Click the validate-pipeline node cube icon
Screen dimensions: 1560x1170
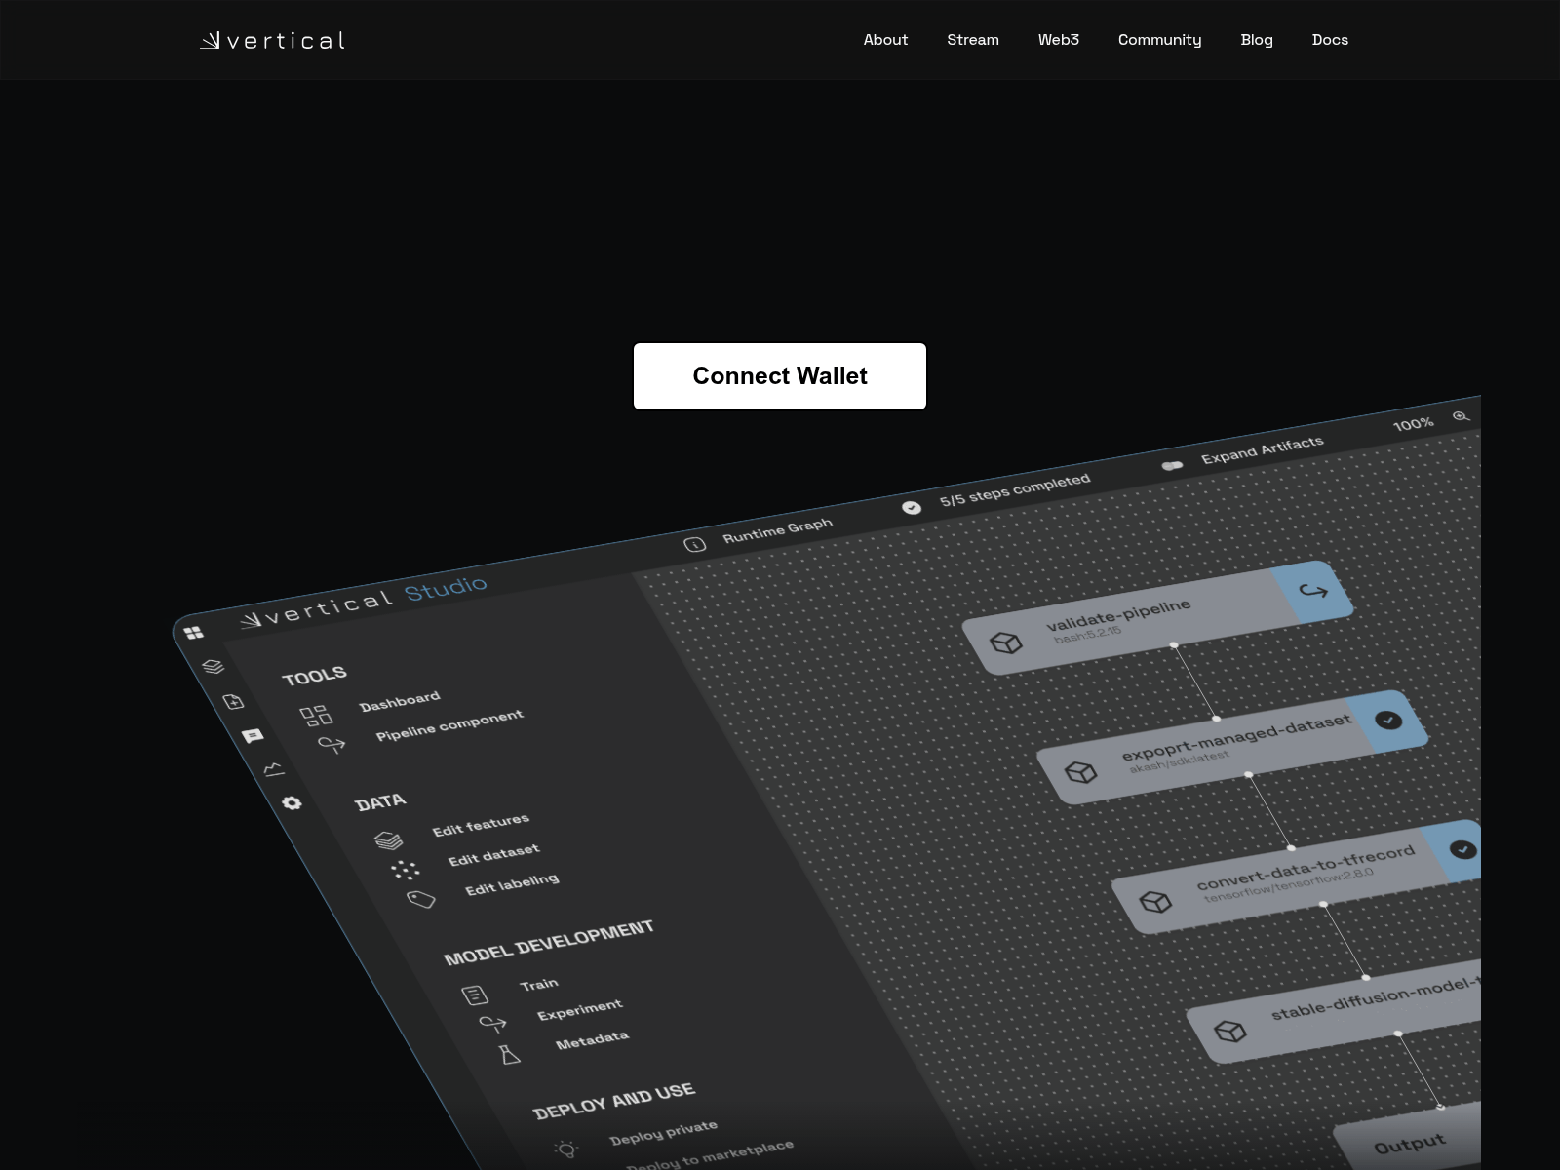1005,643
